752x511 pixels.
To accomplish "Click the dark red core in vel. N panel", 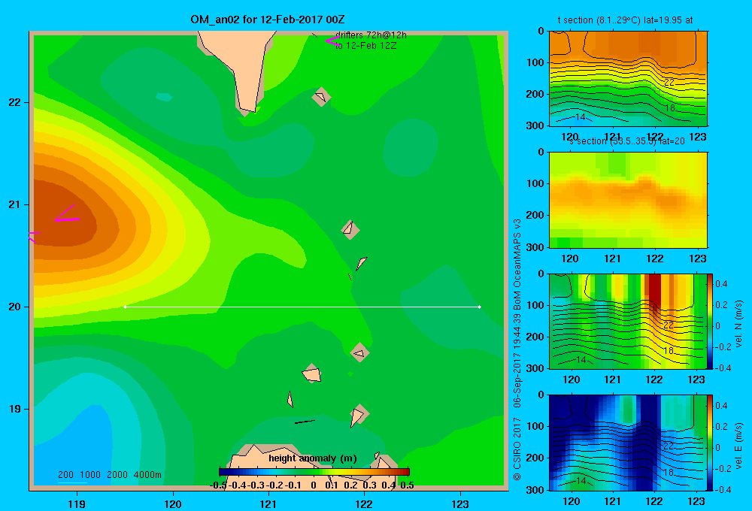I will (x=653, y=292).
